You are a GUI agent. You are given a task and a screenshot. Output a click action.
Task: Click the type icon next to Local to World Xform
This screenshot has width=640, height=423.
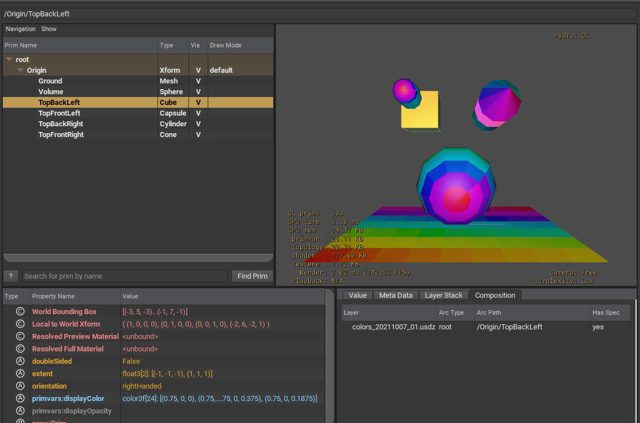[20, 324]
